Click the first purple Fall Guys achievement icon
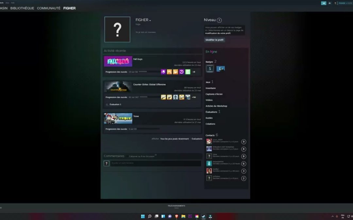353x220 pixels. tap(163, 72)
